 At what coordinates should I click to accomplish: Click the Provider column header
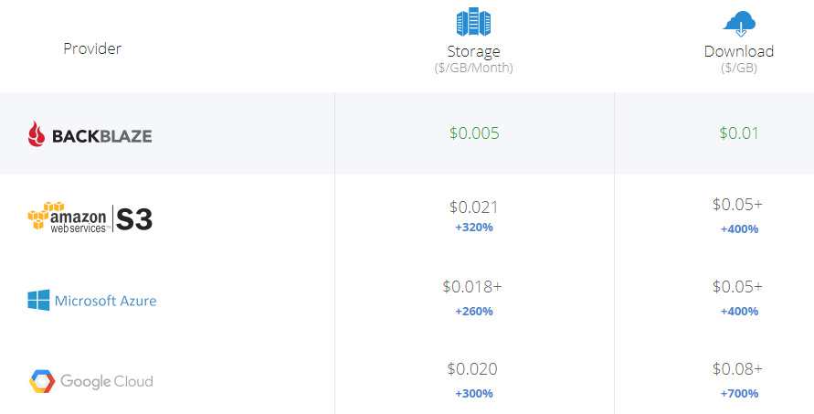click(x=92, y=48)
